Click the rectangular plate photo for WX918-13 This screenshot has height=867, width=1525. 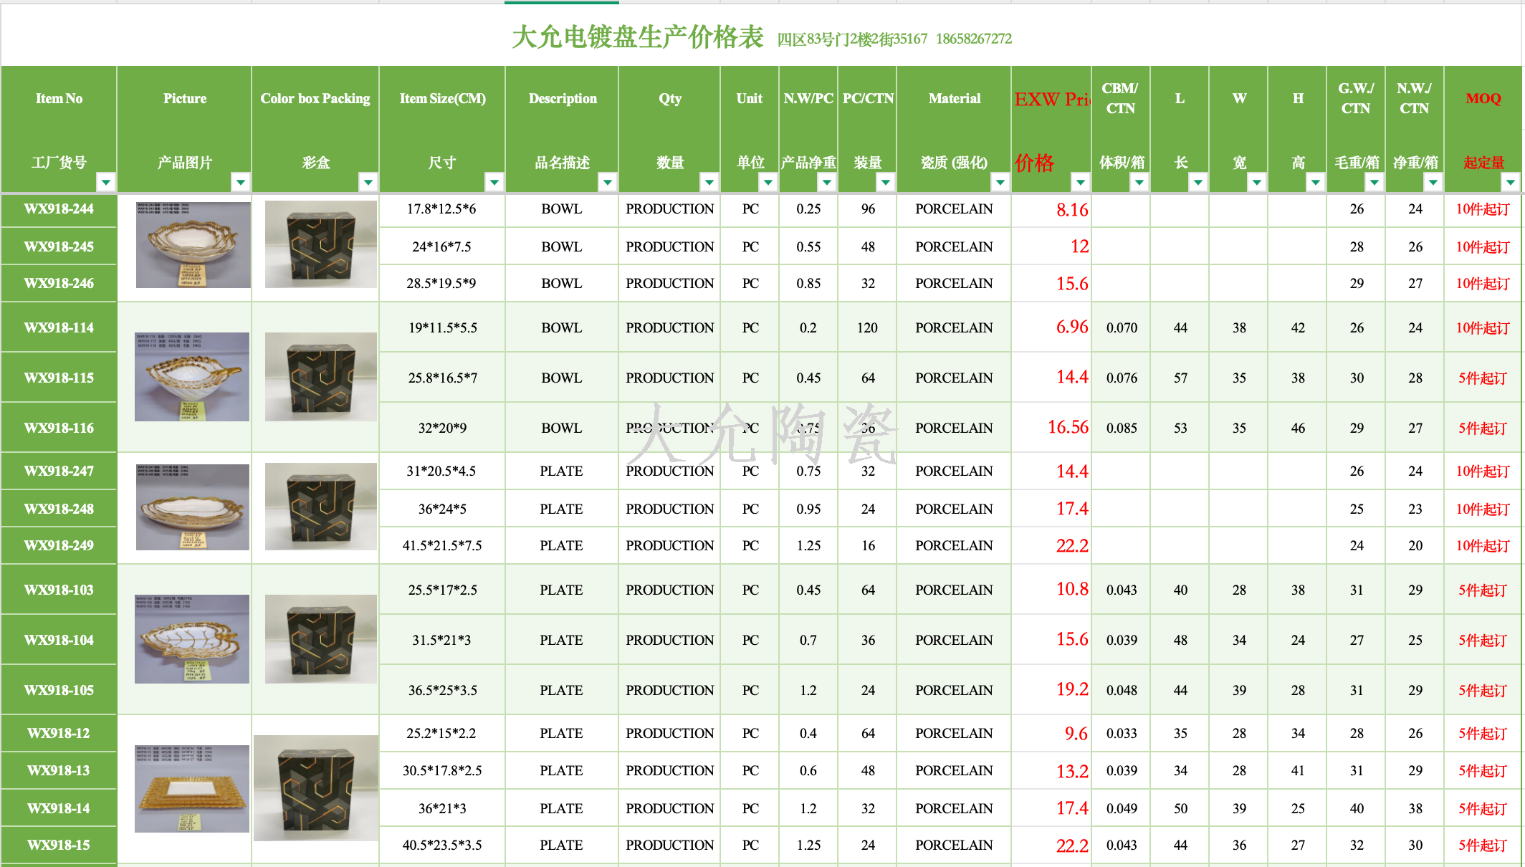point(191,788)
